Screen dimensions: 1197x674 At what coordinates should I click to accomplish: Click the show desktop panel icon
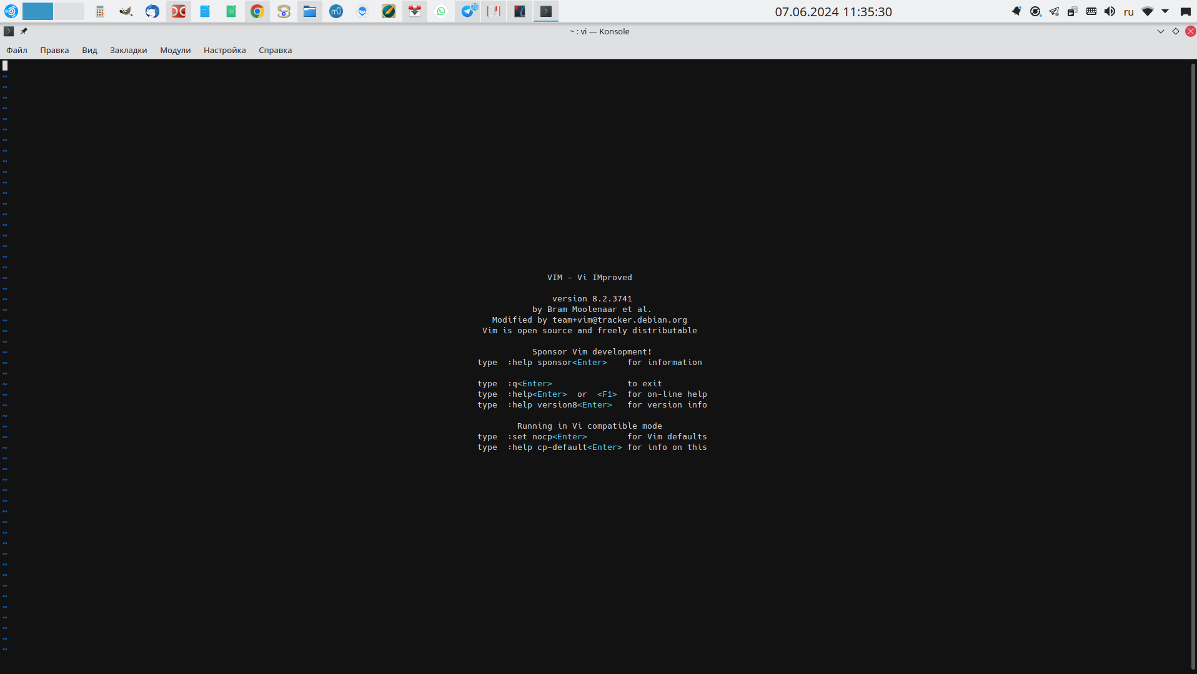click(1185, 11)
